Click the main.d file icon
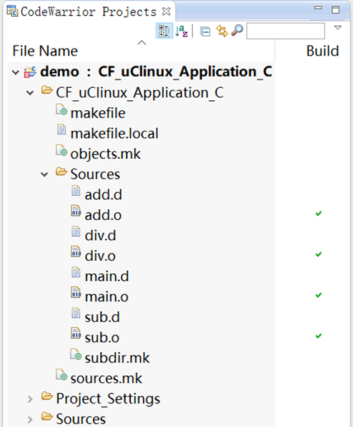This screenshot has height=427, width=353. coord(76,273)
